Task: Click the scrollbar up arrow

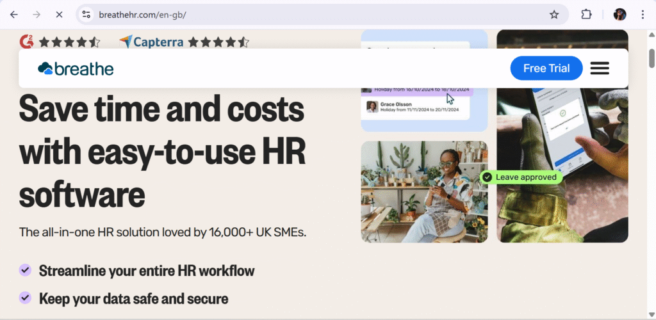Action: coord(652,35)
